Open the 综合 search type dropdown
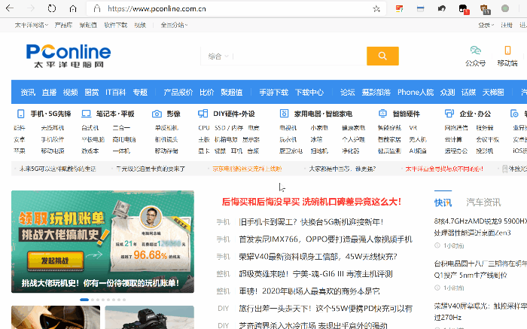Screen dimensions: 527x329 click(x=218, y=56)
